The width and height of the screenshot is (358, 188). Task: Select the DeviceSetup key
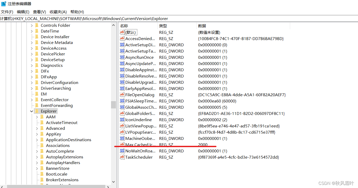pyautogui.click(x=53, y=60)
